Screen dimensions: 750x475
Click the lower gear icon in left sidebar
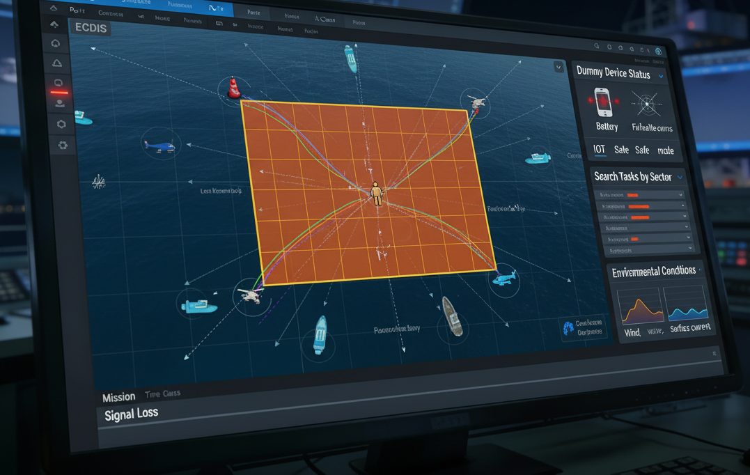[63, 145]
